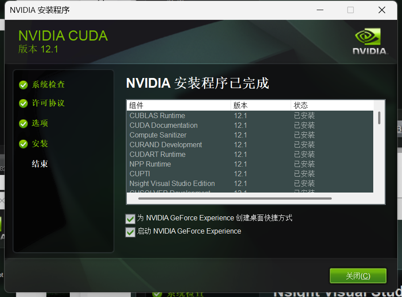Uncheck 启动 NVIDIA GeForce Experience checkbox
This screenshot has width=402, height=297.
pyautogui.click(x=130, y=232)
